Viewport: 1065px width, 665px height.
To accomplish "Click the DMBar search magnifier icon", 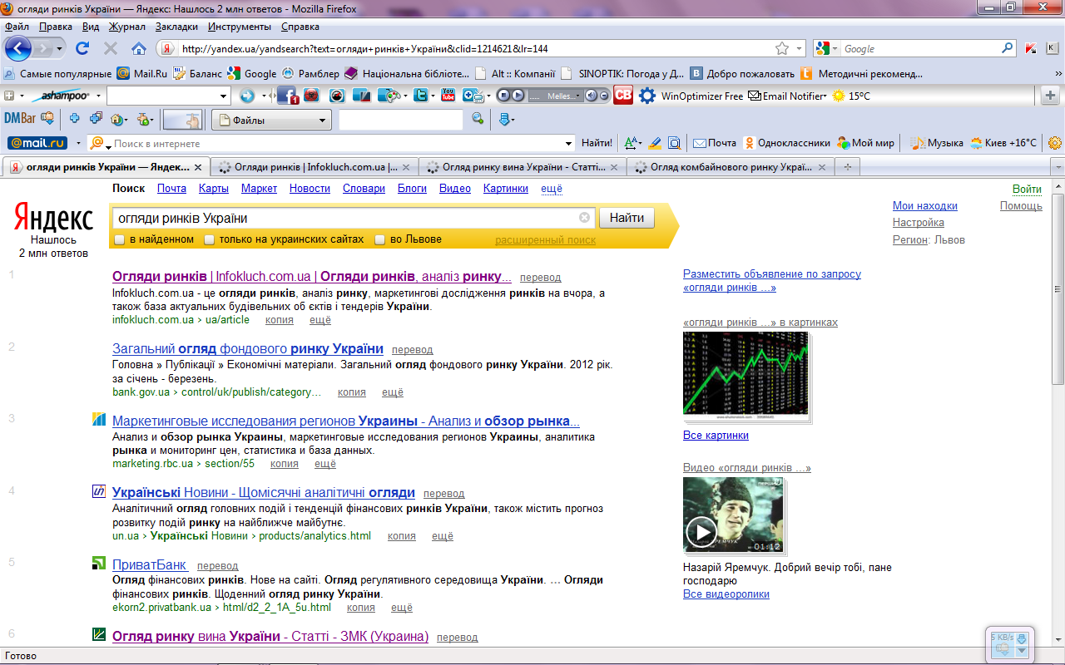I will [478, 119].
